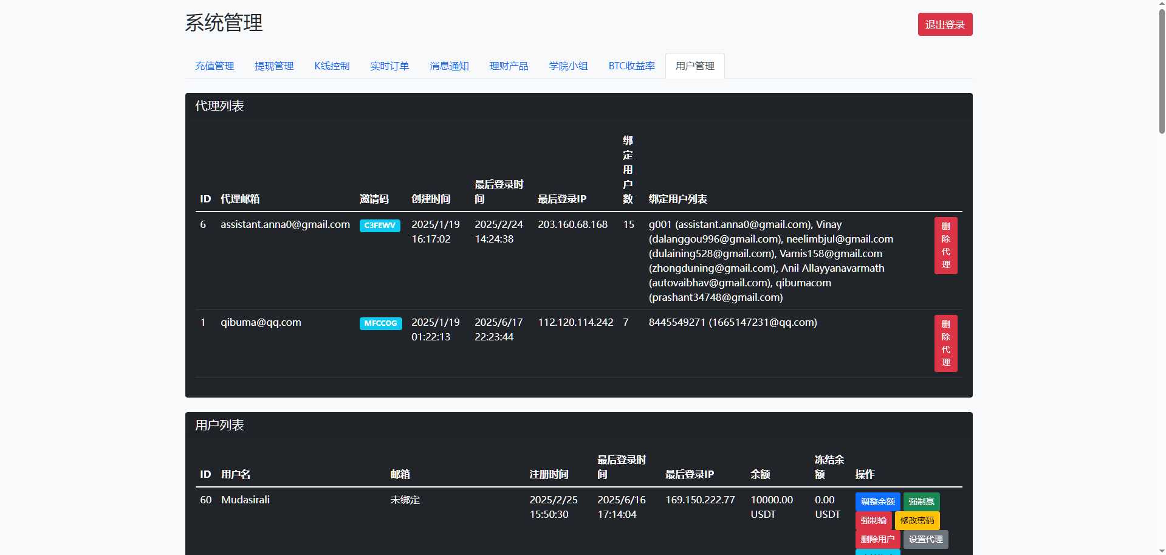Image resolution: width=1166 pixels, height=555 pixels.
Task: Click the page's vertical scrollbar
Action: (x=1161, y=67)
